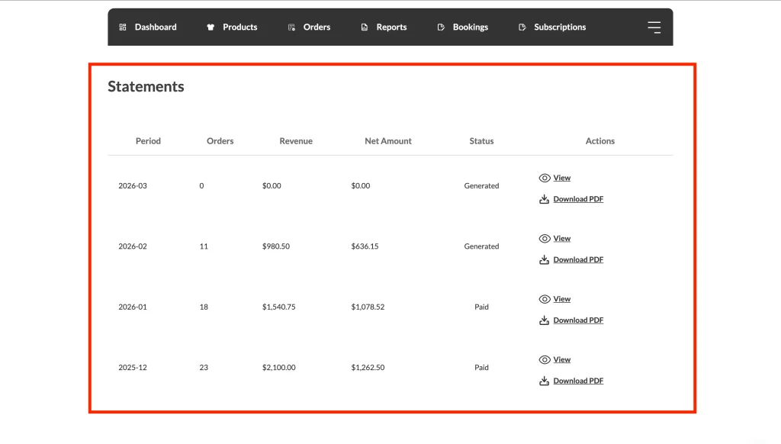Click the eye icon for 2025-12
This screenshot has height=444, width=781.
(545, 360)
